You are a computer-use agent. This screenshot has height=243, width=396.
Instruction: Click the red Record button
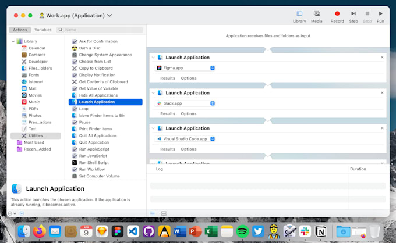[x=337, y=17]
